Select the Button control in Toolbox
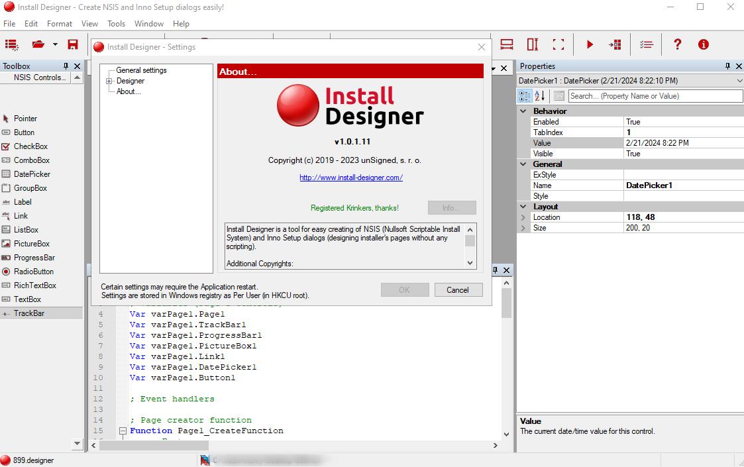This screenshot has width=744, height=467. (x=24, y=132)
